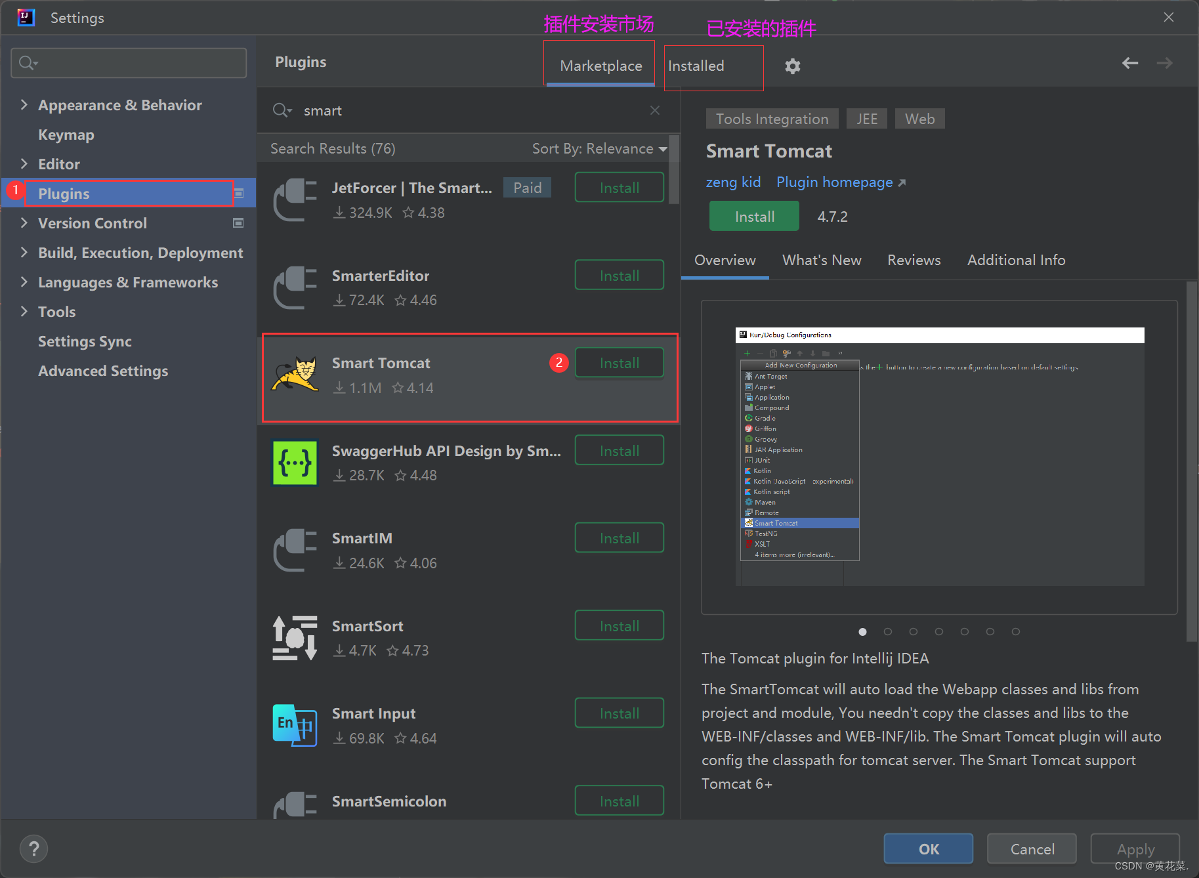Open plugin settings gear menu
Image resolution: width=1199 pixels, height=878 pixels.
[792, 66]
